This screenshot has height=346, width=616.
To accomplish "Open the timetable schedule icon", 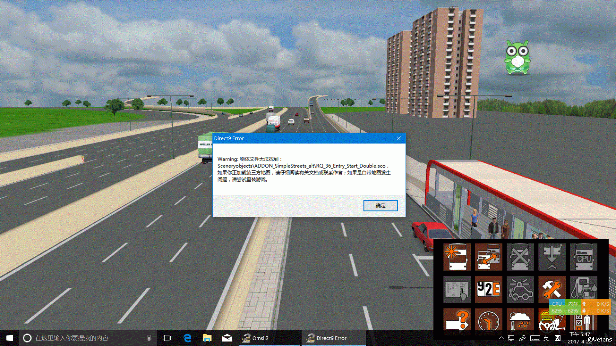I will coord(457,289).
